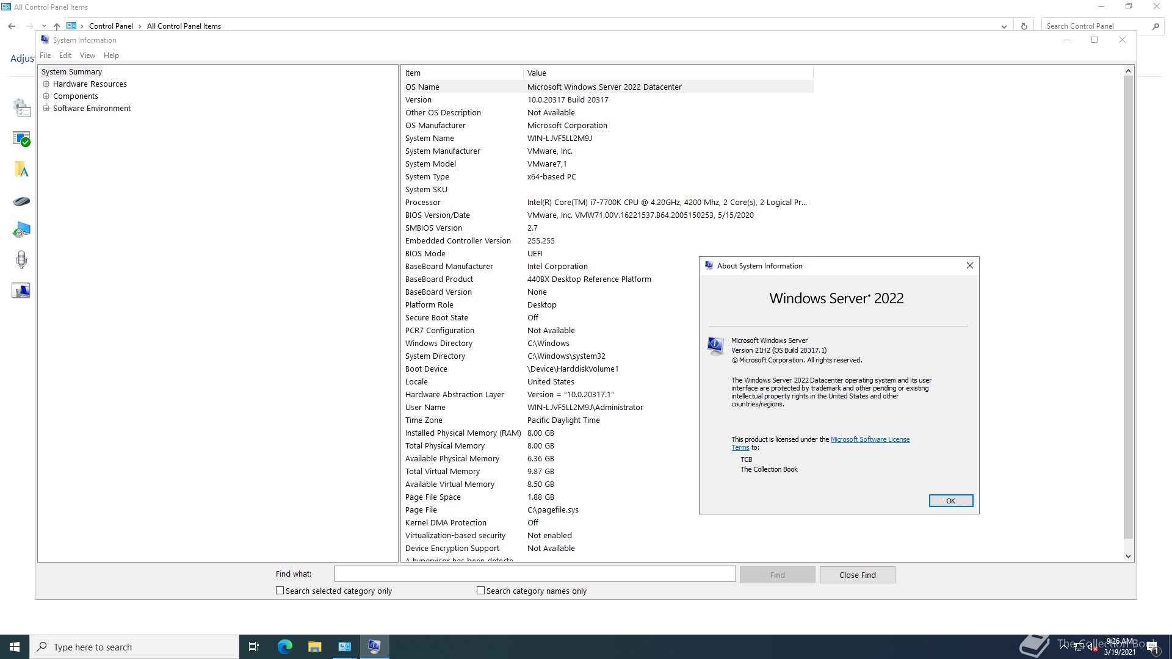Select the Virtualization-based security row
The height and width of the screenshot is (659, 1172).
[608, 535]
